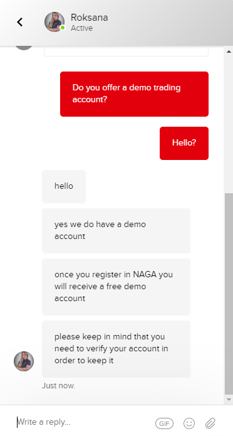233x436 pixels.
Task: Click the 'please keep in mind' verification message
Action: 116,349
